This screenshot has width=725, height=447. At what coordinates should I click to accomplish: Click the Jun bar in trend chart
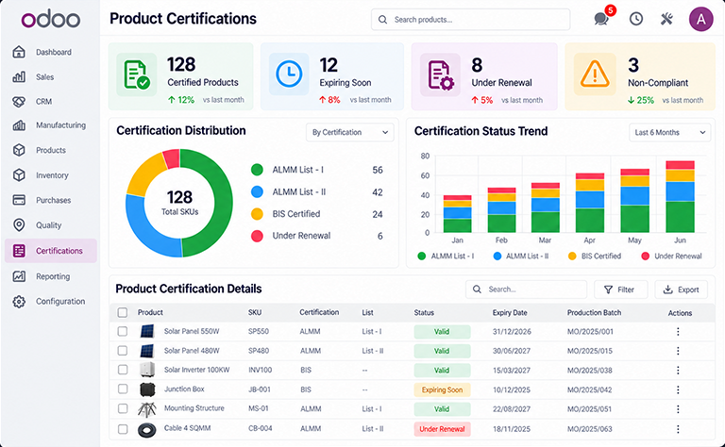(680, 196)
